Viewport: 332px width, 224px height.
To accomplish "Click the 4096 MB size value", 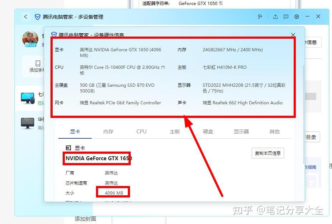I will coord(114,193).
